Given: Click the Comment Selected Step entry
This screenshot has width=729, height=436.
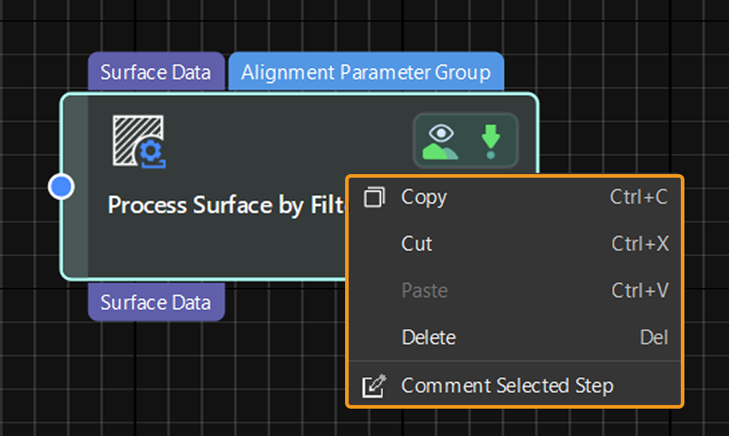Looking at the screenshot, I should click(x=508, y=385).
